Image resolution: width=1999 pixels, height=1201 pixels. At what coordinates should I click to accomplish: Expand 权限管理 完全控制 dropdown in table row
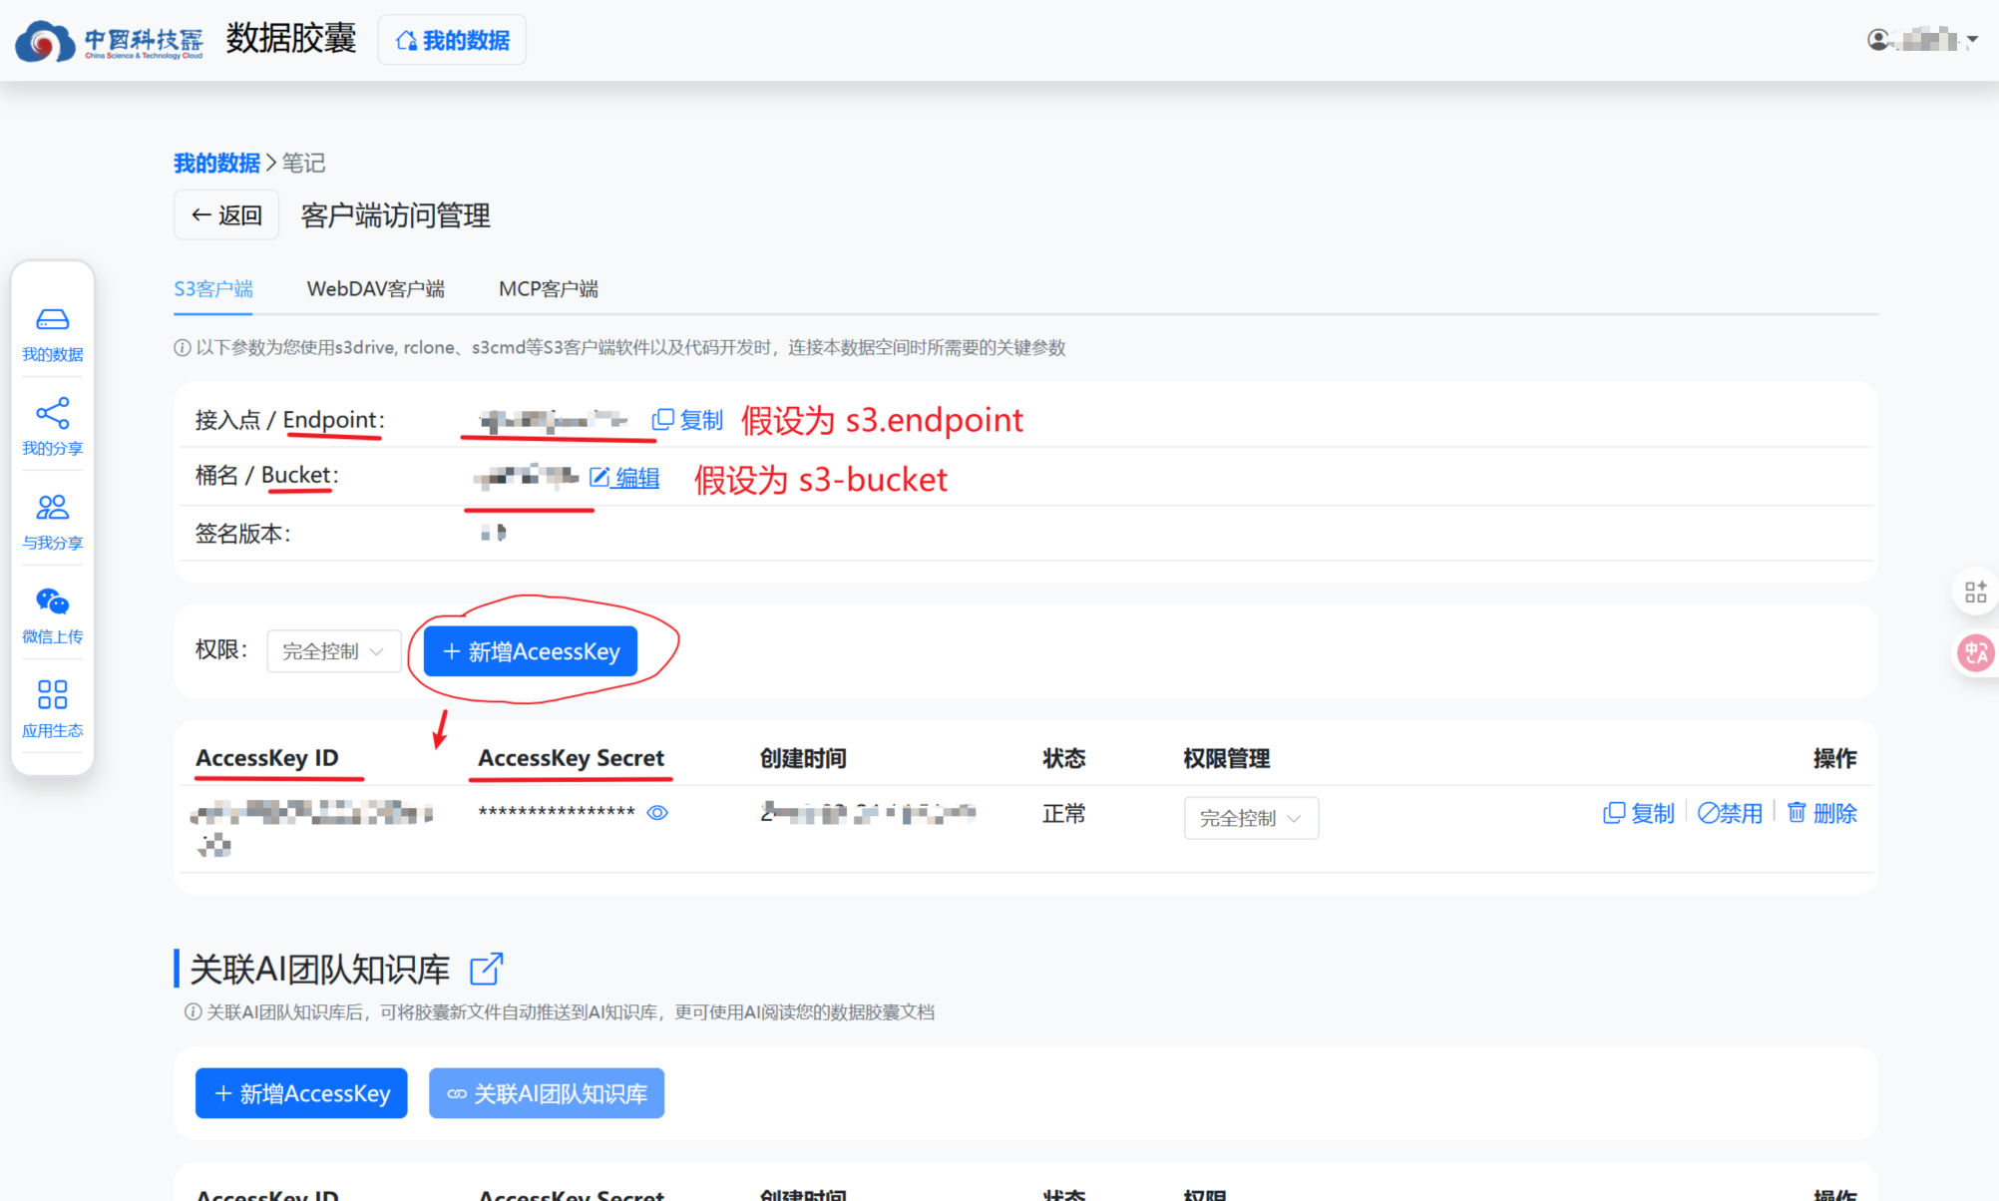(x=1251, y=818)
